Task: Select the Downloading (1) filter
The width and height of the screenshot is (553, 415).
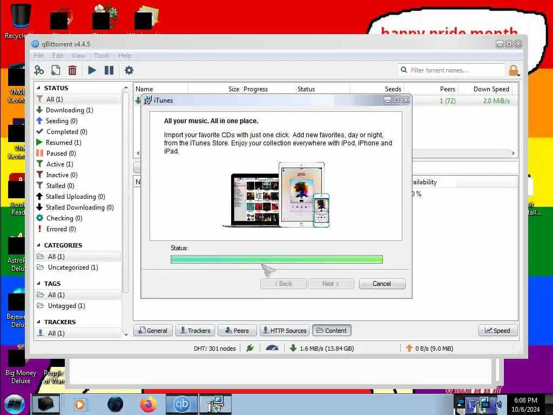Action: click(78, 110)
